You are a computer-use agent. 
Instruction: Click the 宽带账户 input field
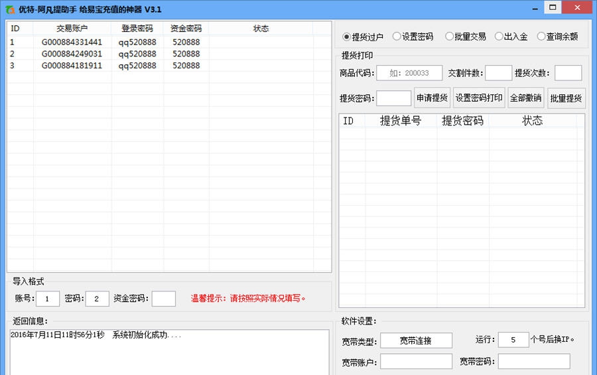click(x=416, y=362)
